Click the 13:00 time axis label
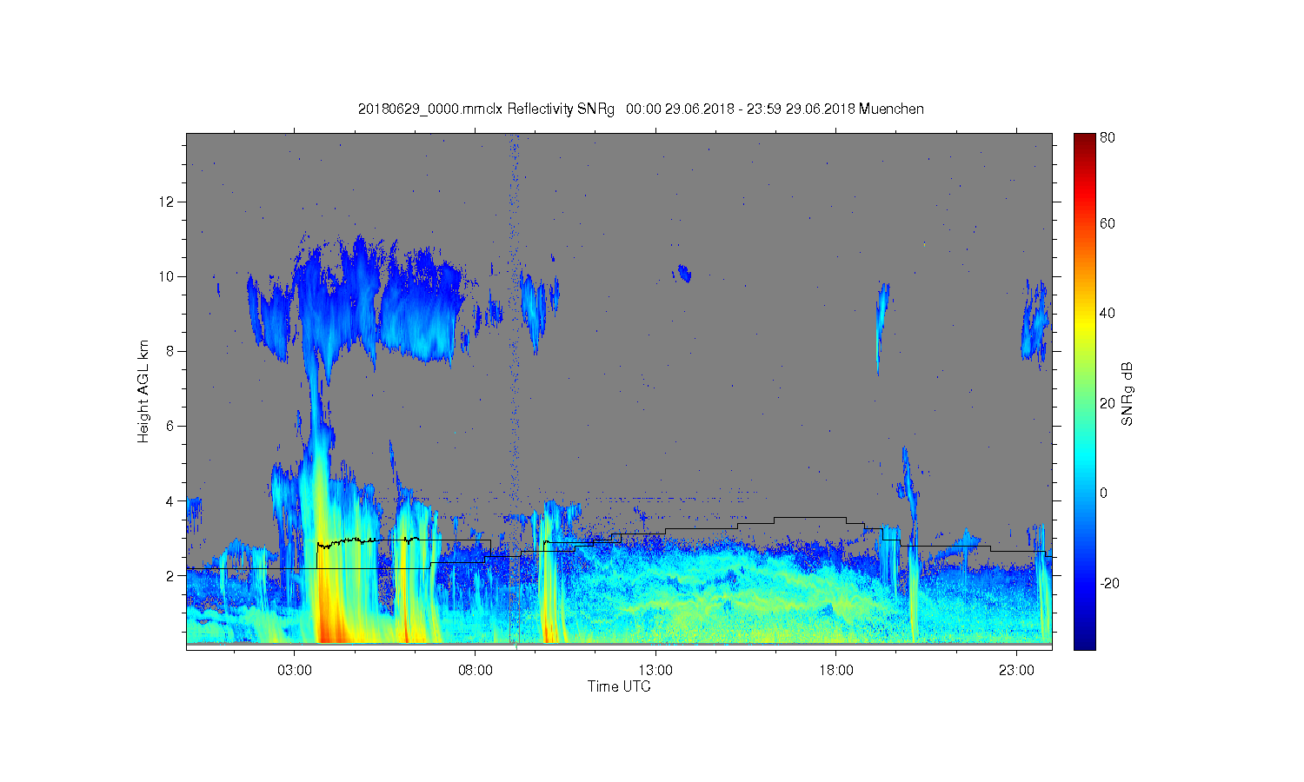Screen dimensions: 1304x782 coord(655,671)
